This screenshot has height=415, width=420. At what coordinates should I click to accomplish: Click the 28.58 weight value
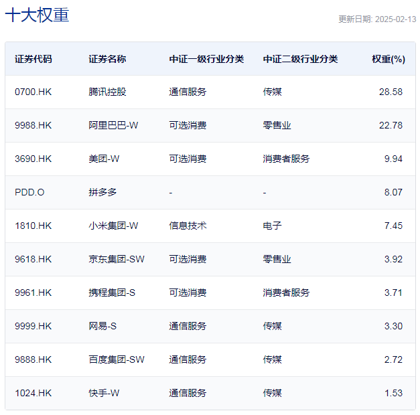tap(391, 92)
